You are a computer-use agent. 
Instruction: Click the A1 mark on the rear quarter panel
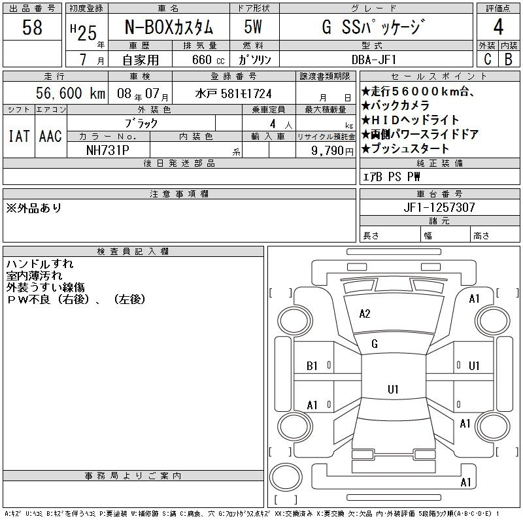click(x=465, y=424)
